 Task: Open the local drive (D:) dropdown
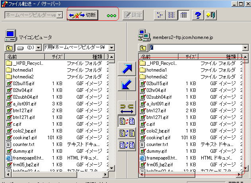click(x=39, y=48)
